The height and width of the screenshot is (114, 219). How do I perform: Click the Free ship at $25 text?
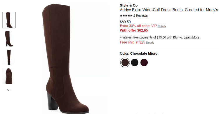tap(132, 42)
